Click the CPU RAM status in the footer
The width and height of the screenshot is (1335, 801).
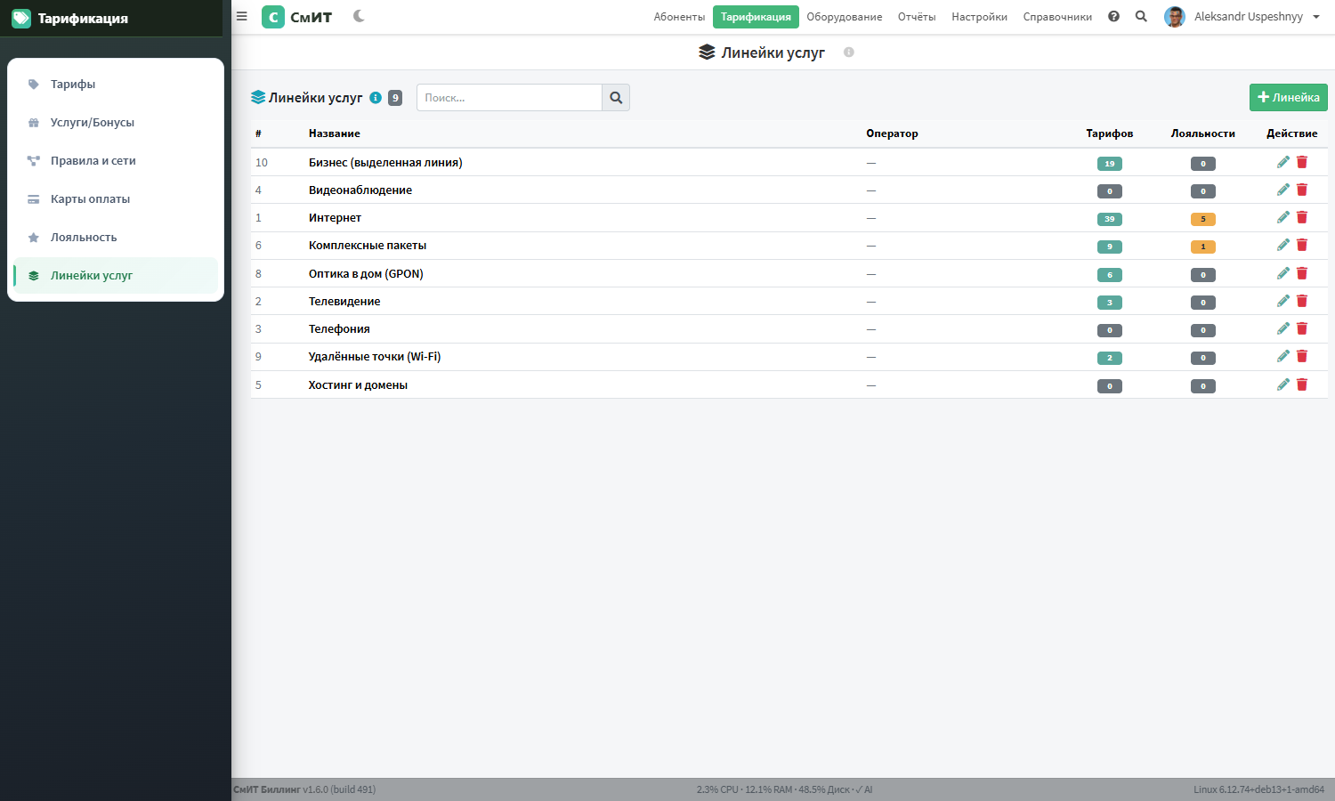[784, 789]
